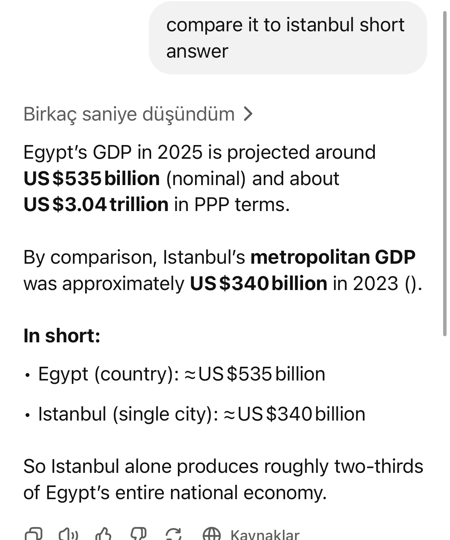Click the vertical scrollbar on right edge

[445, 174]
